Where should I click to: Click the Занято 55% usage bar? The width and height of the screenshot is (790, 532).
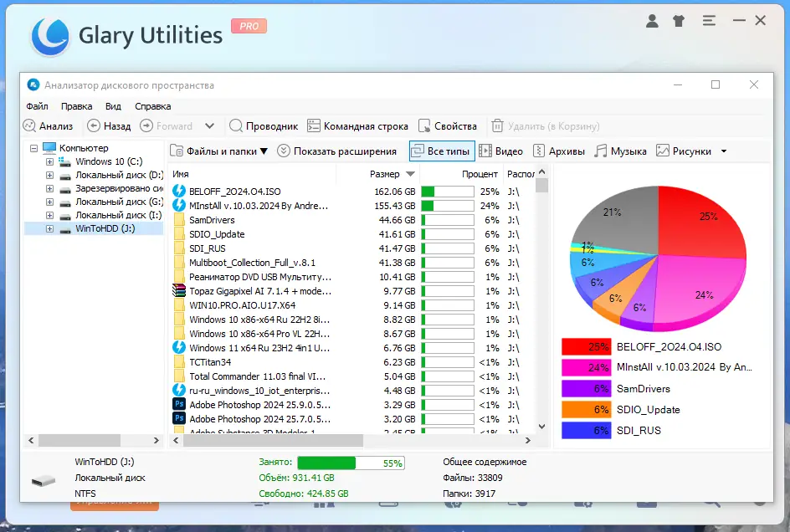point(351,463)
